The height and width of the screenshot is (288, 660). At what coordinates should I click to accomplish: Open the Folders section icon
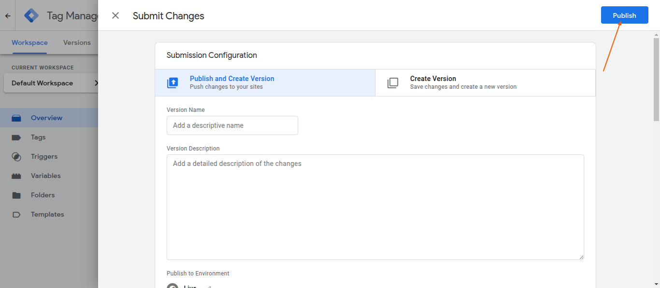[17, 195]
